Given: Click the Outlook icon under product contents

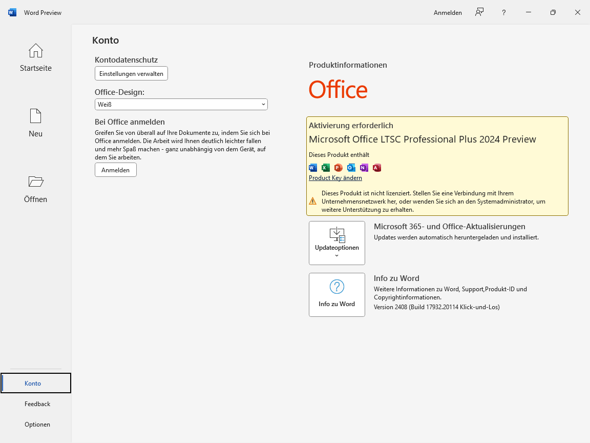Looking at the screenshot, I should [x=351, y=168].
